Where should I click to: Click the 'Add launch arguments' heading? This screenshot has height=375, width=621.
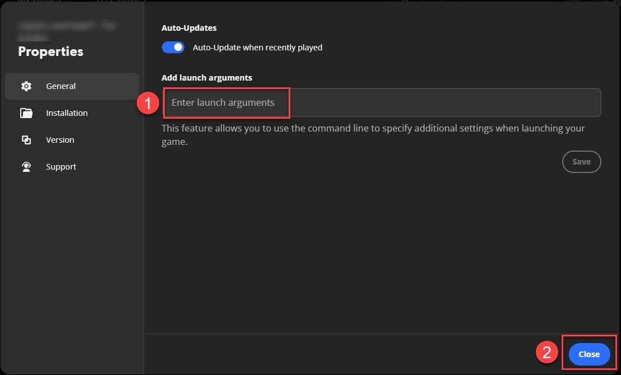207,78
